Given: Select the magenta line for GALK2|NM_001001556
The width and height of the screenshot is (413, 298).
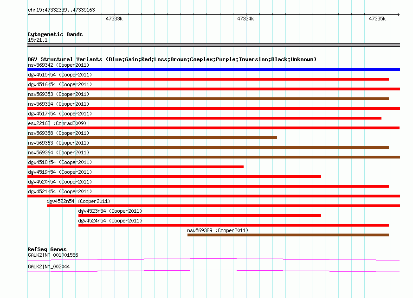Looking at the screenshot, I should coord(213,260).
